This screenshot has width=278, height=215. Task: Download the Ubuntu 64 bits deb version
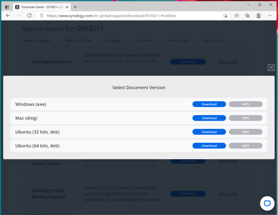pos(209,146)
